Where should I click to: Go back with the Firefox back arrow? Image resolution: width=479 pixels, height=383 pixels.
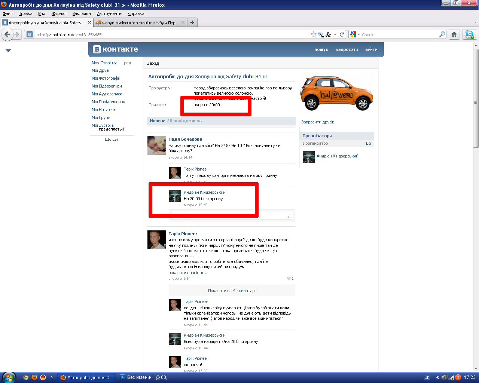[x=7, y=34]
